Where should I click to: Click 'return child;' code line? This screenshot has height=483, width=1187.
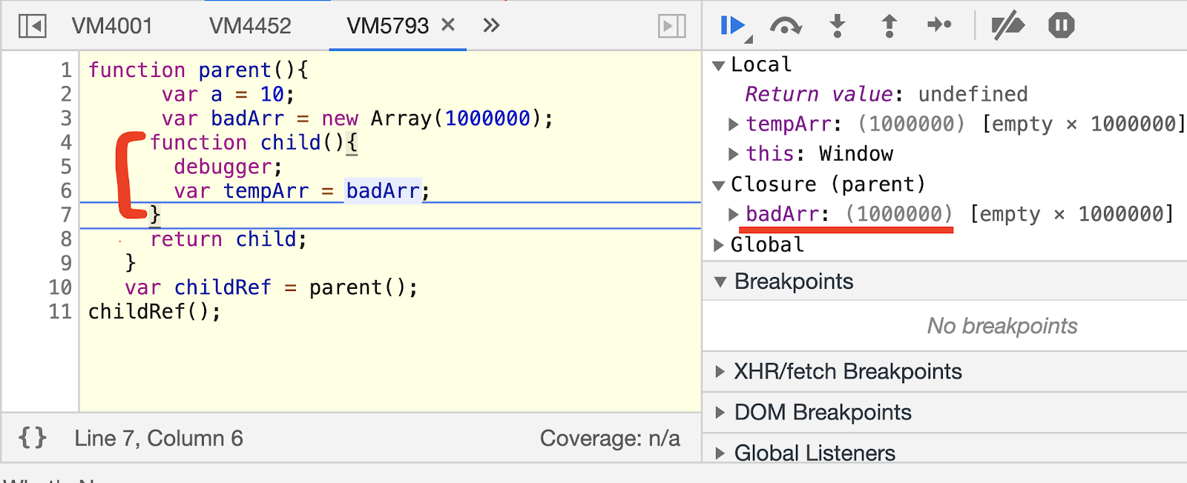(x=228, y=239)
